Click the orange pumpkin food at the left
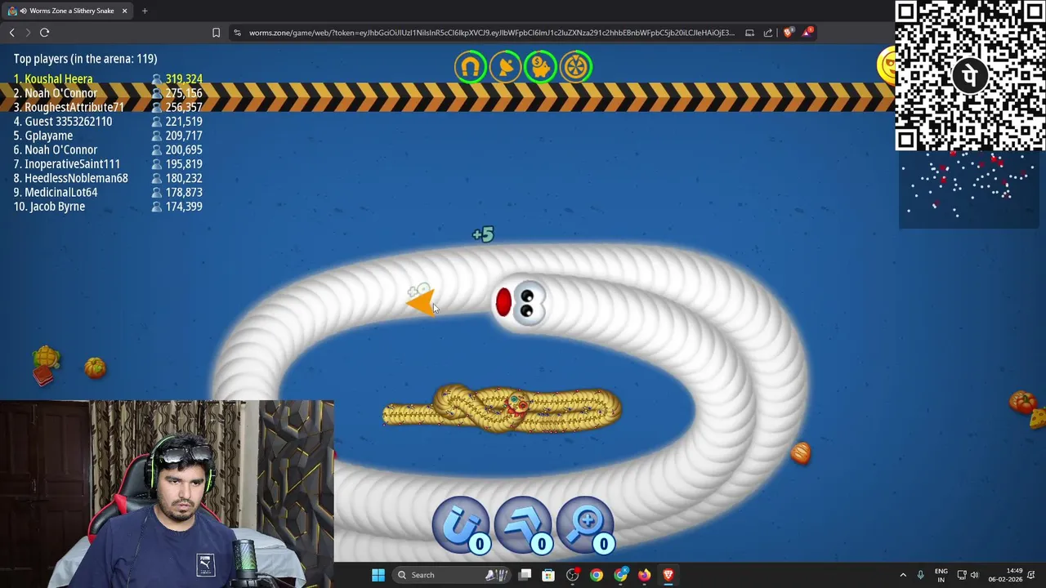The width and height of the screenshot is (1046, 588). pyautogui.click(x=95, y=368)
